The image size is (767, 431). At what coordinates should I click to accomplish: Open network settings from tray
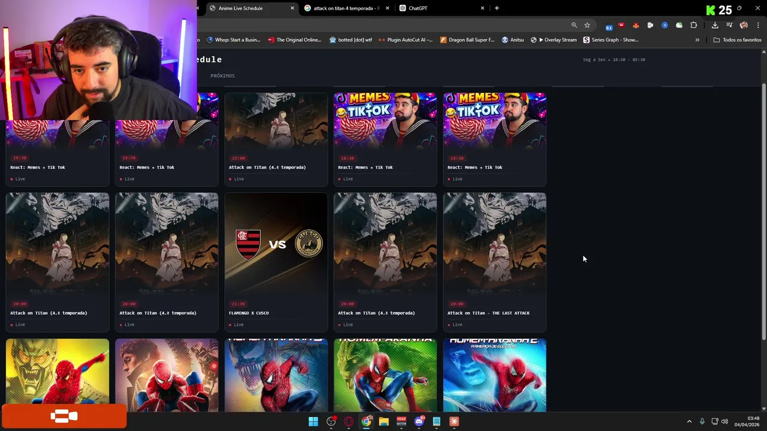click(715, 421)
